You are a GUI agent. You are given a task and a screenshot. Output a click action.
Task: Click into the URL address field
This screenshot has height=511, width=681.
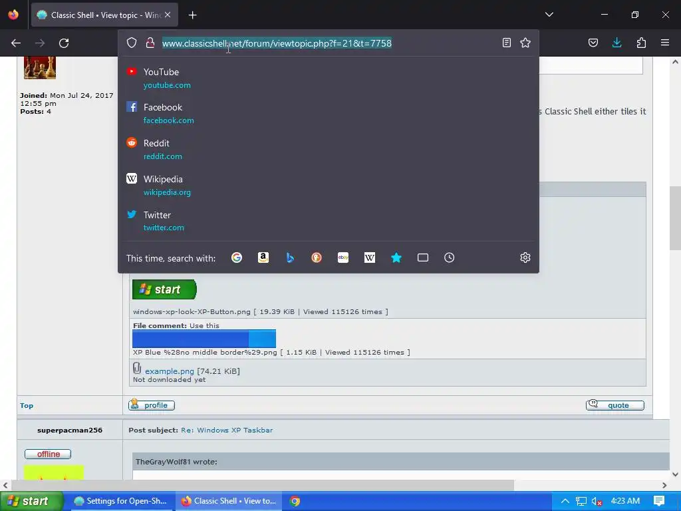[x=328, y=43]
